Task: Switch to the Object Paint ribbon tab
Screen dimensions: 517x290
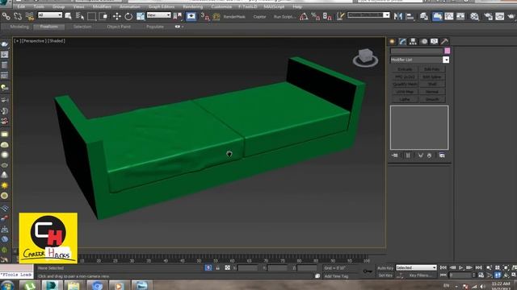Action: [119, 27]
